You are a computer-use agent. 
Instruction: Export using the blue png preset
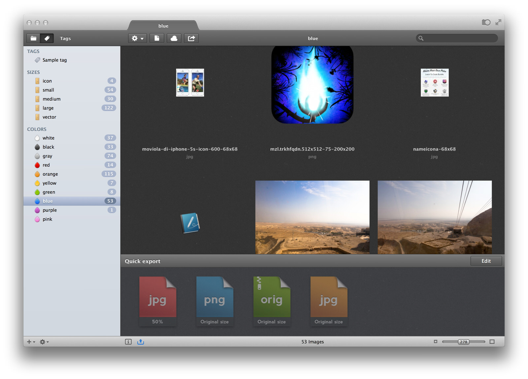pos(215,301)
